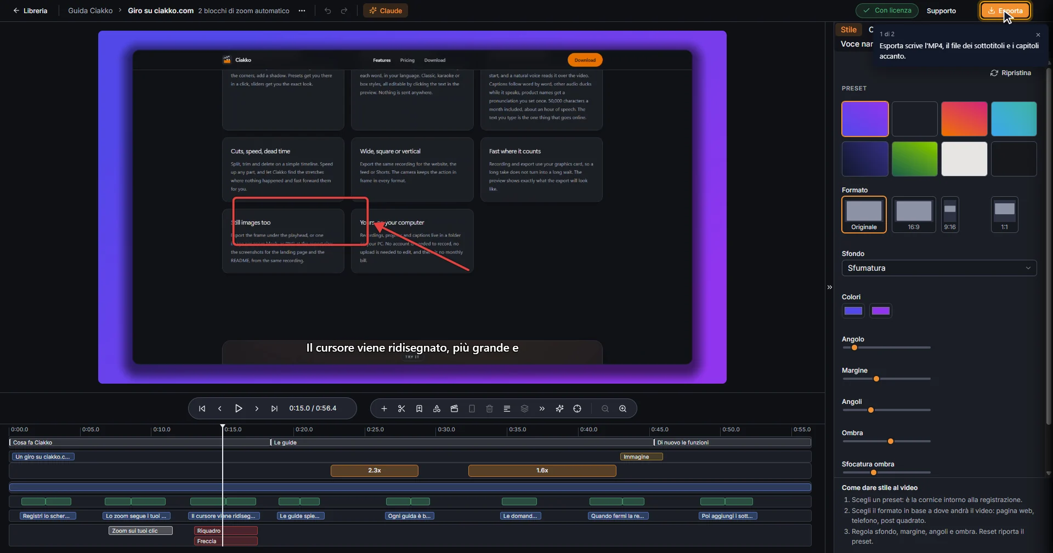Collapse the right side panel
This screenshot has width=1053, height=553.
pyautogui.click(x=829, y=287)
